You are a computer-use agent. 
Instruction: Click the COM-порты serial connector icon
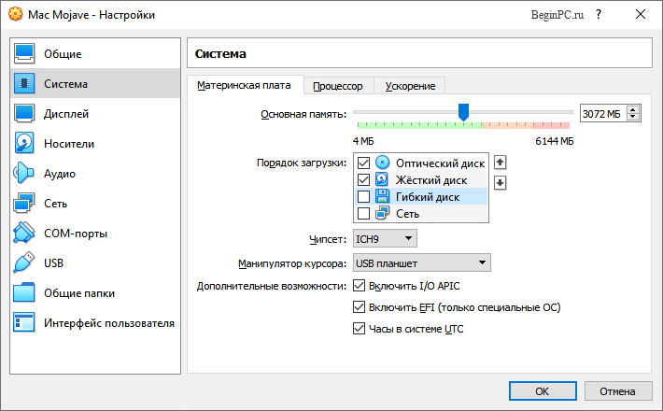(x=24, y=233)
